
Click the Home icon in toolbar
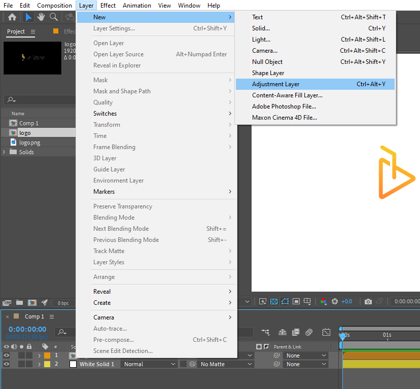[x=12, y=17]
